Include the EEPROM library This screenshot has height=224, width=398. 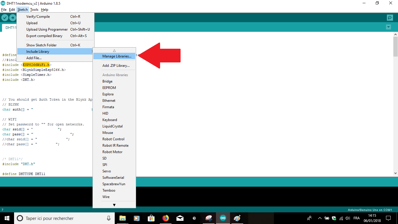click(114, 88)
